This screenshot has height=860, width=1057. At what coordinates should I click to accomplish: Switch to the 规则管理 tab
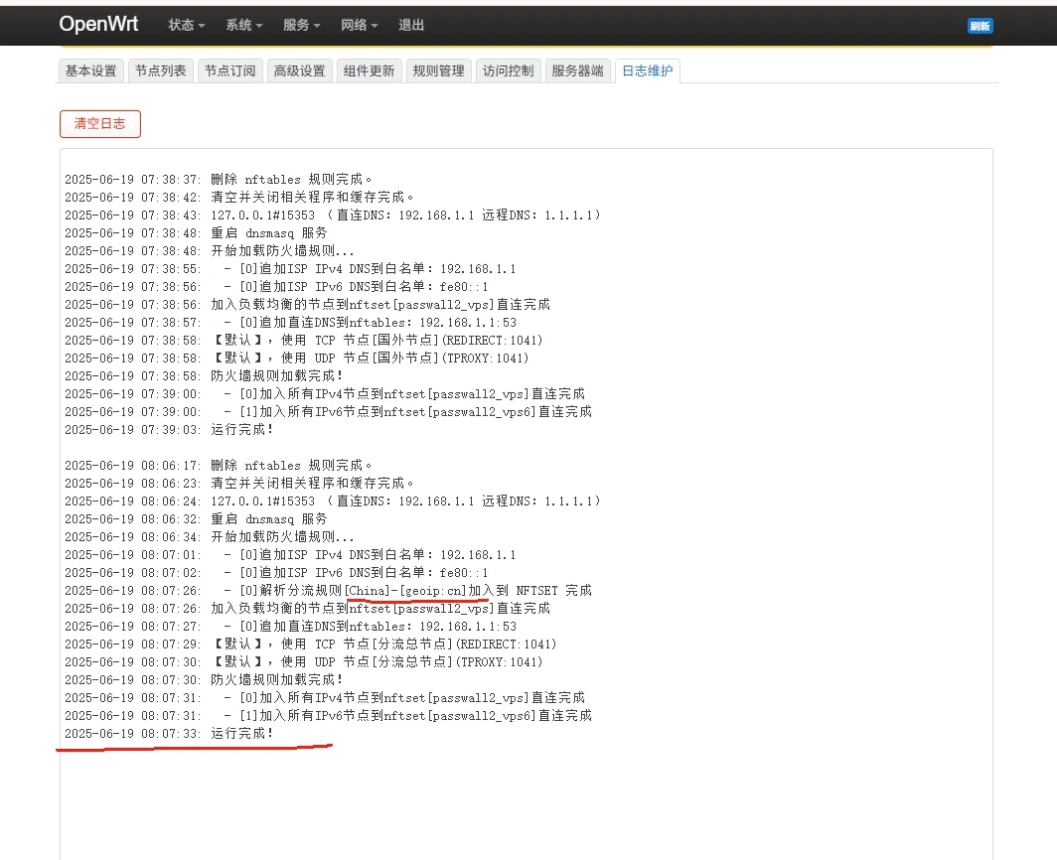pos(439,71)
